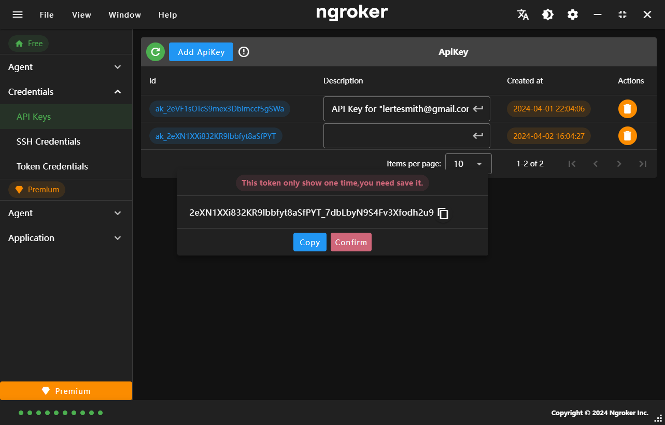Click the Description column header
Image resolution: width=665 pixels, height=425 pixels.
pos(343,81)
